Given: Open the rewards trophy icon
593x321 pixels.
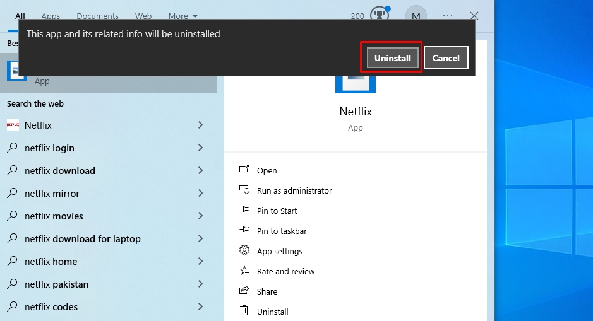Looking at the screenshot, I should pyautogui.click(x=380, y=15).
